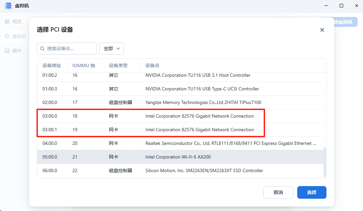This screenshot has height=211, width=363.
Task: Click IOMMU group 19 cell
Action: [75, 130]
